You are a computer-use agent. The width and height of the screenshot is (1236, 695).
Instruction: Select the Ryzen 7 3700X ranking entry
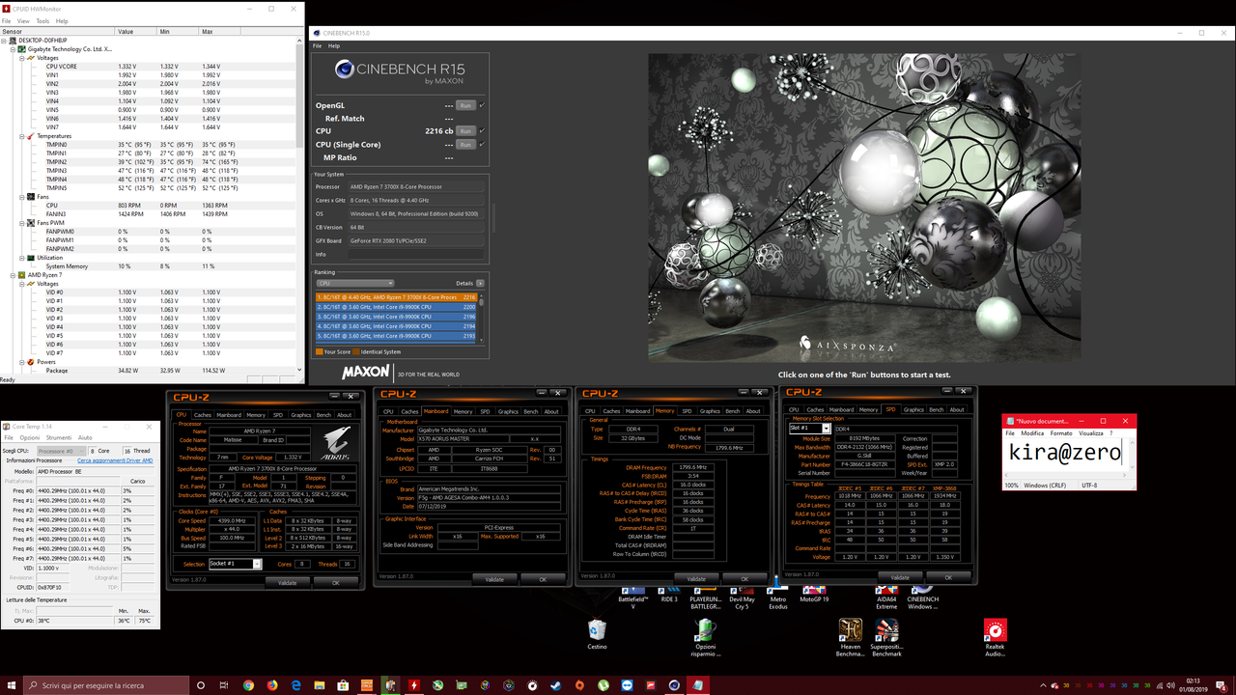pos(396,297)
